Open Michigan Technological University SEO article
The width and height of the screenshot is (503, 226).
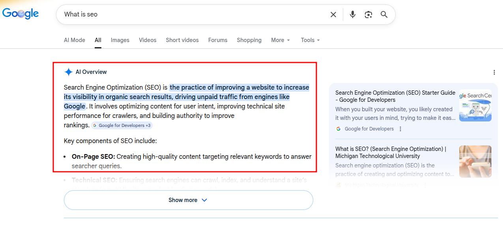coord(391,153)
